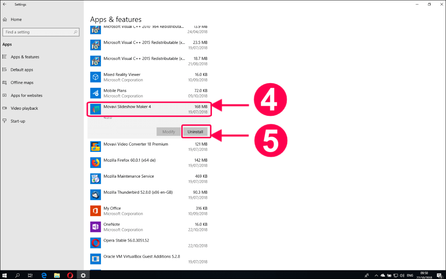446x279 pixels.
Task: Click the 121 MB size value
Action: tap(201, 144)
